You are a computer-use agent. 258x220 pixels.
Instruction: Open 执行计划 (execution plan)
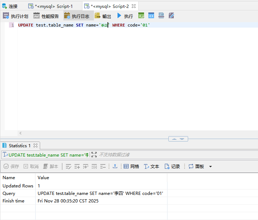point(15,16)
